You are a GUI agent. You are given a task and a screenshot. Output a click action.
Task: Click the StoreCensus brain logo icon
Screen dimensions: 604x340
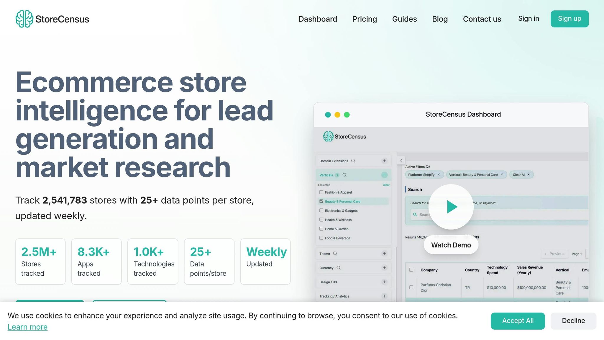pos(24,19)
